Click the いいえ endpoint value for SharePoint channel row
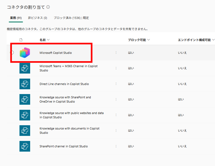215x166 pixels. [x=182, y=146]
